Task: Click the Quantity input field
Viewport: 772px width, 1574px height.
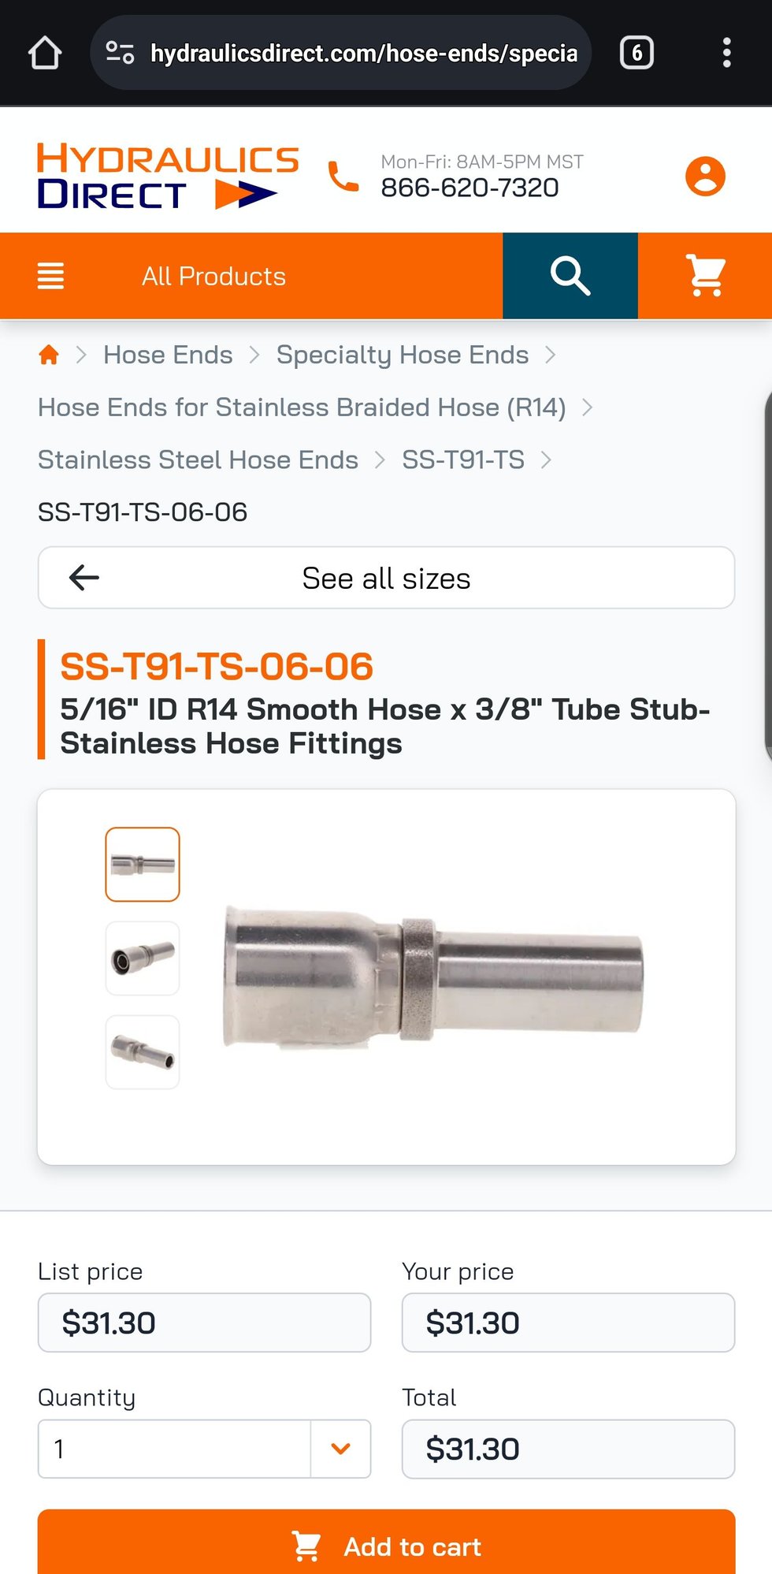Action: [174, 1449]
